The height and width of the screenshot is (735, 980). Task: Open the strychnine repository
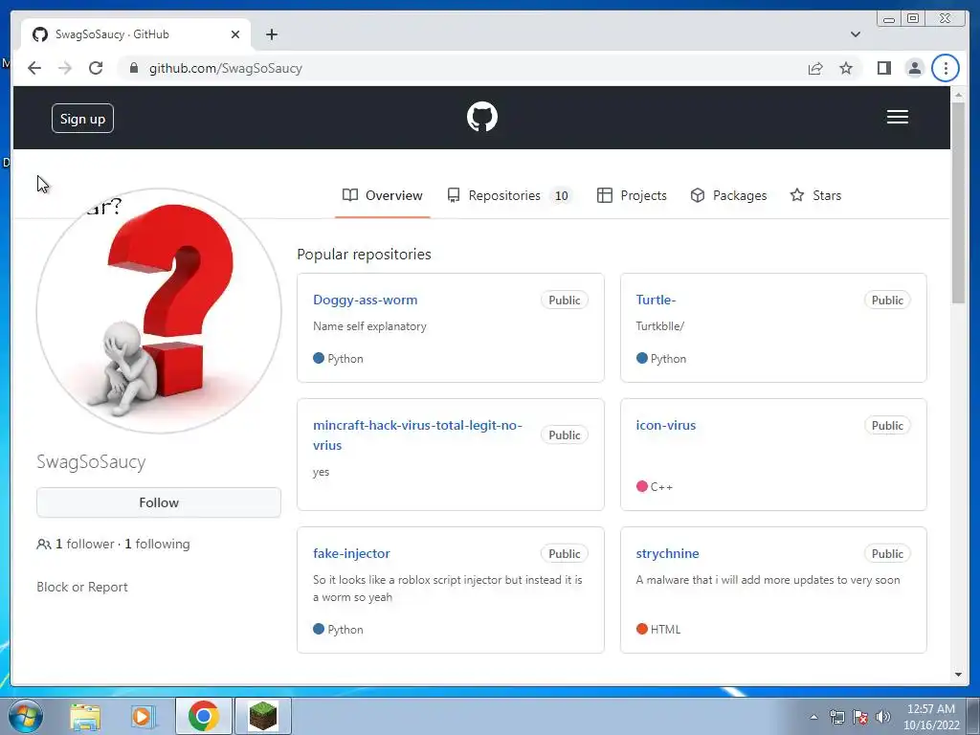[667, 553]
